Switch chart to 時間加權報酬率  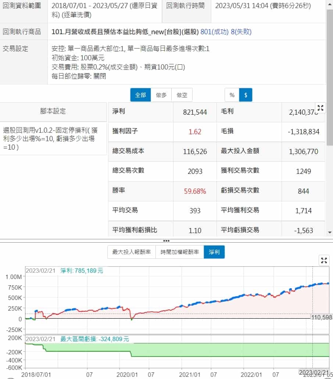[180, 252]
